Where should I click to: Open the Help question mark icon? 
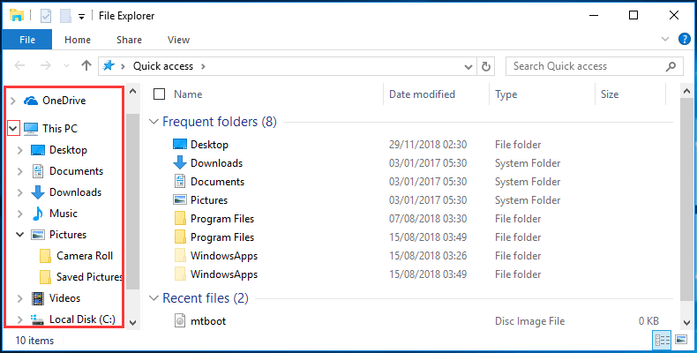coord(684,39)
